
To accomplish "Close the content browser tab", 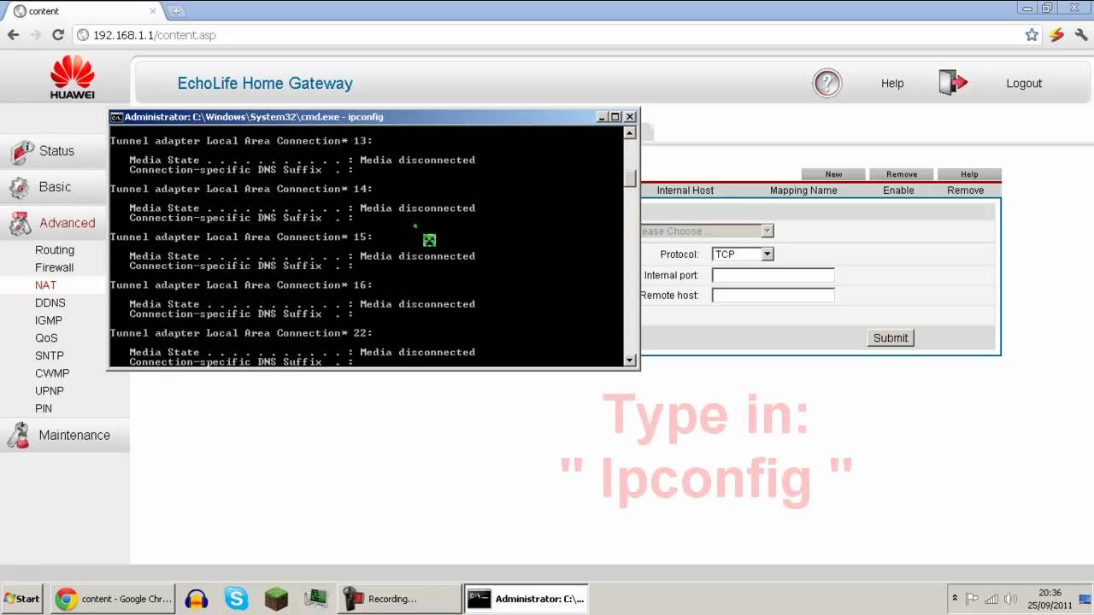I will (154, 11).
